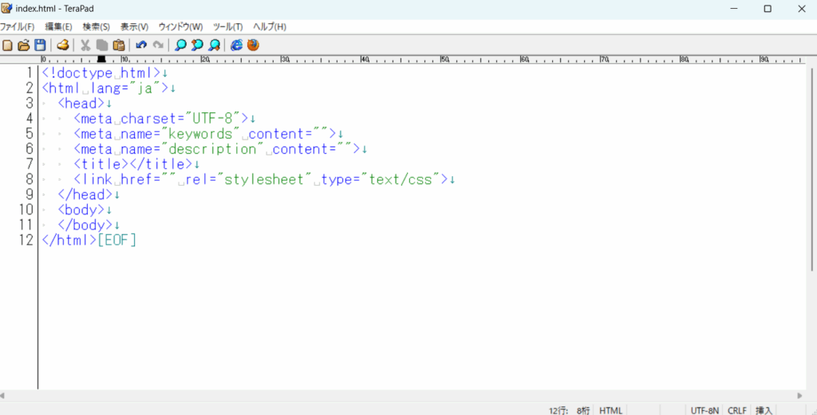Save the file with the floppy icon
The image size is (817, 415).
pos(39,45)
